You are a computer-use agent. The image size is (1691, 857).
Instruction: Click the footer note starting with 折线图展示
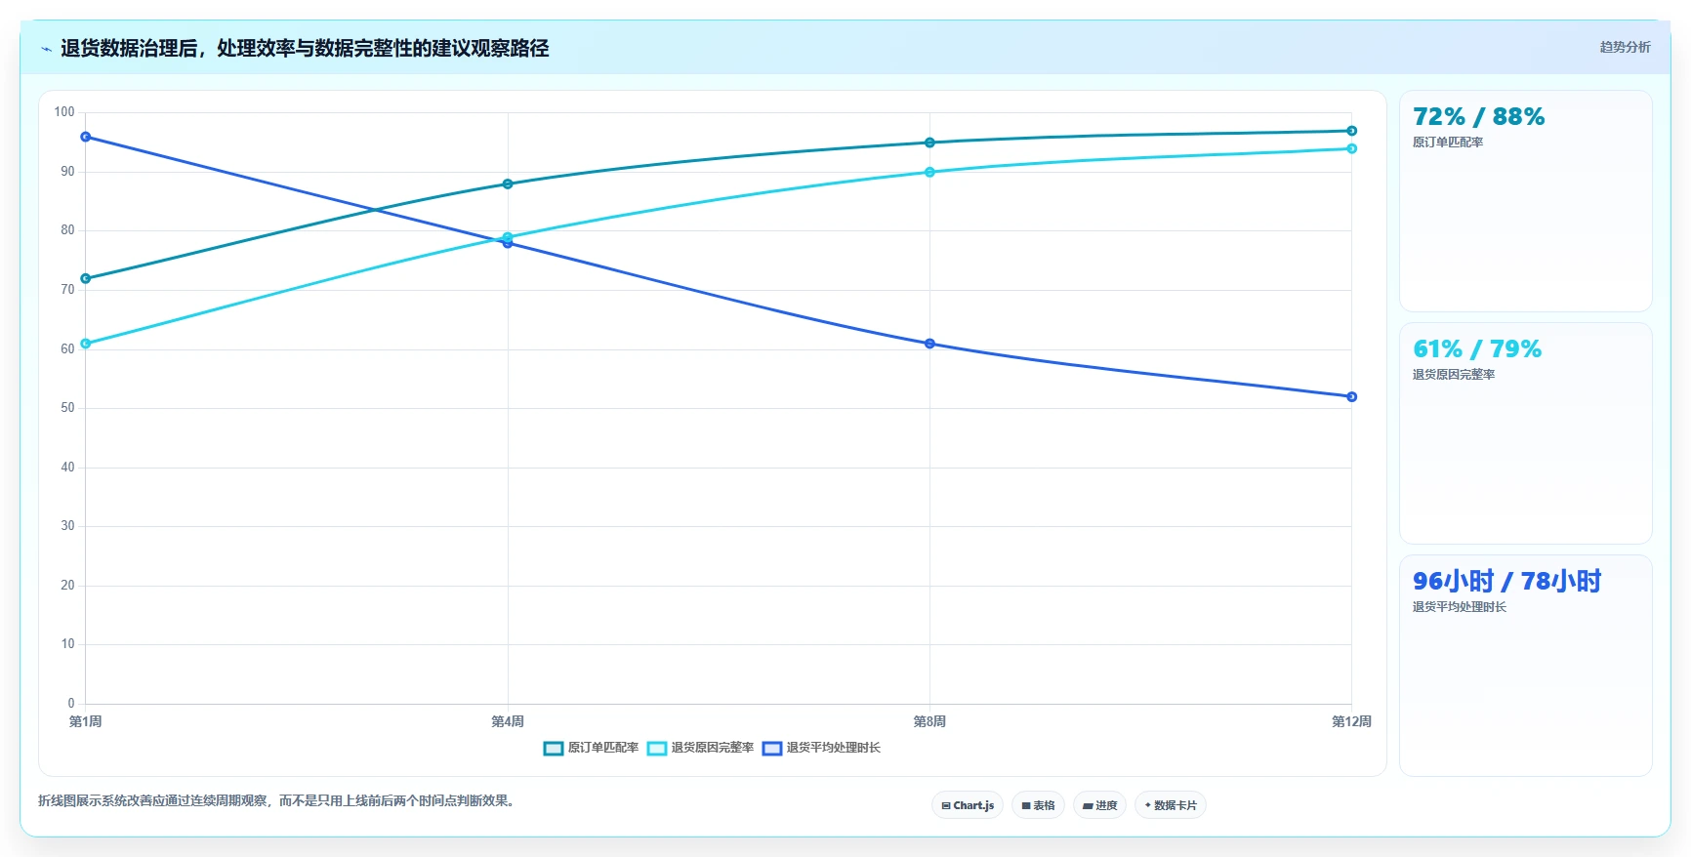(278, 800)
